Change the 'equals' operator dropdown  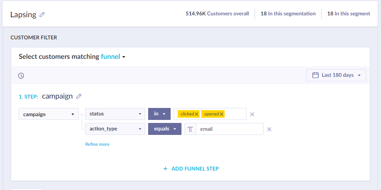165,129
